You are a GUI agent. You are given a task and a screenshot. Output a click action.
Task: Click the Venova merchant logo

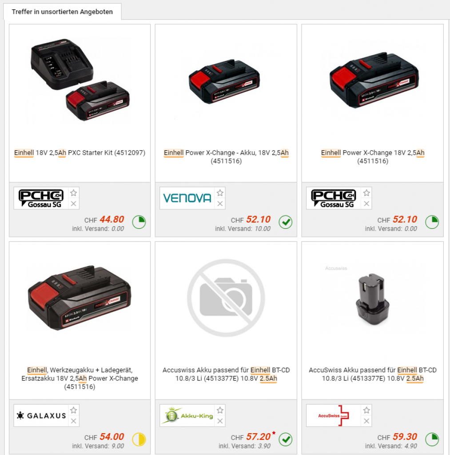(187, 198)
